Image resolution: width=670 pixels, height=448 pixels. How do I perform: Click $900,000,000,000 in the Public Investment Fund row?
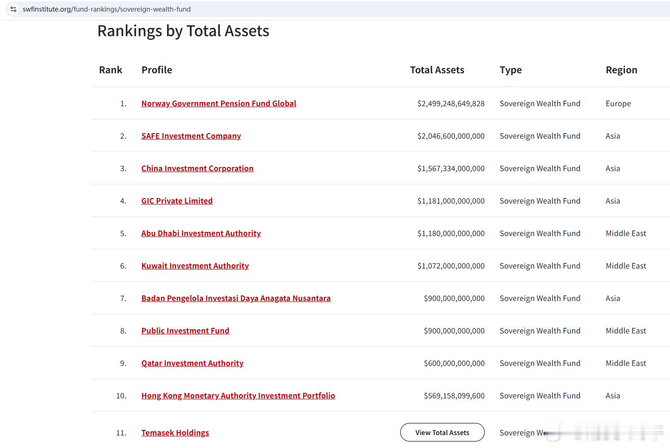click(454, 331)
